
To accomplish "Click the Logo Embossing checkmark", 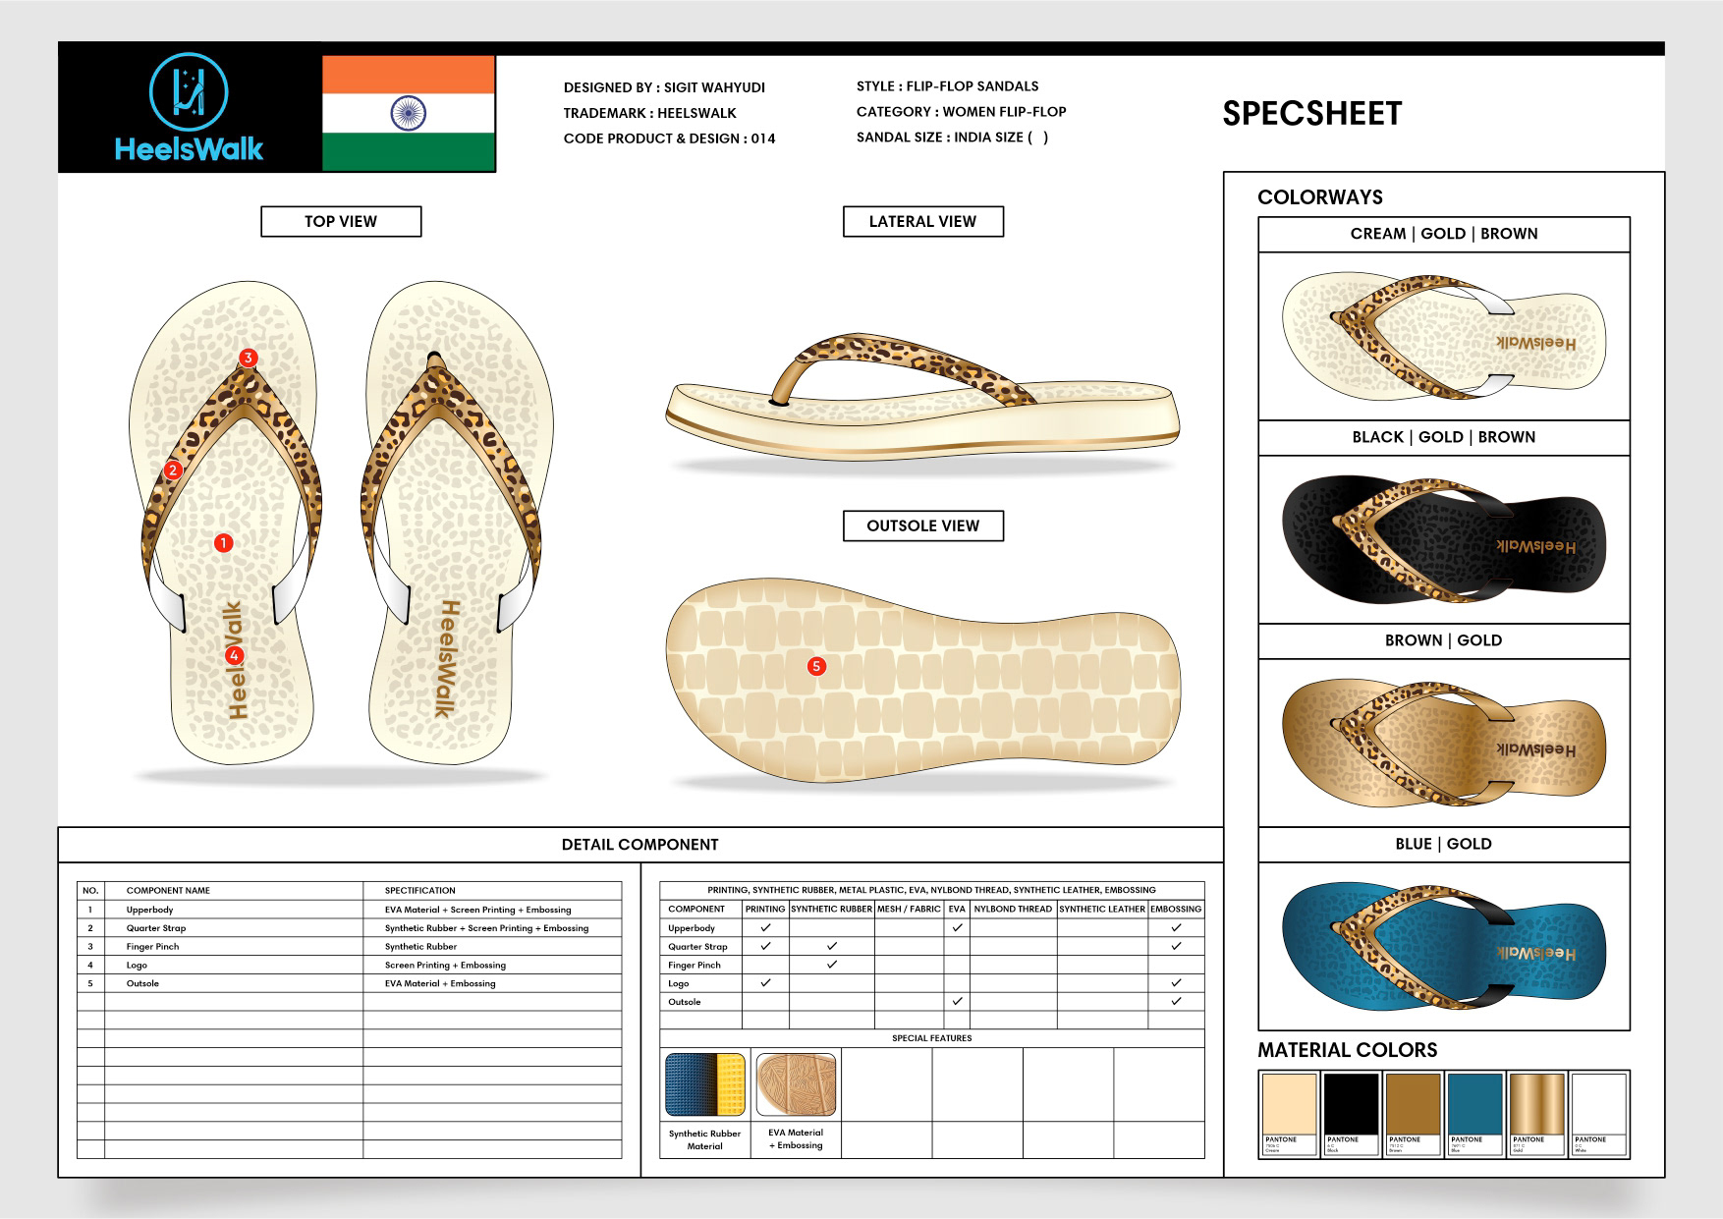I will [x=1176, y=982].
